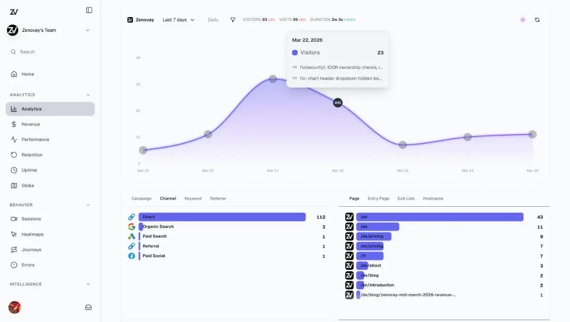Open the Performance page
570x322 pixels.
point(50,139)
